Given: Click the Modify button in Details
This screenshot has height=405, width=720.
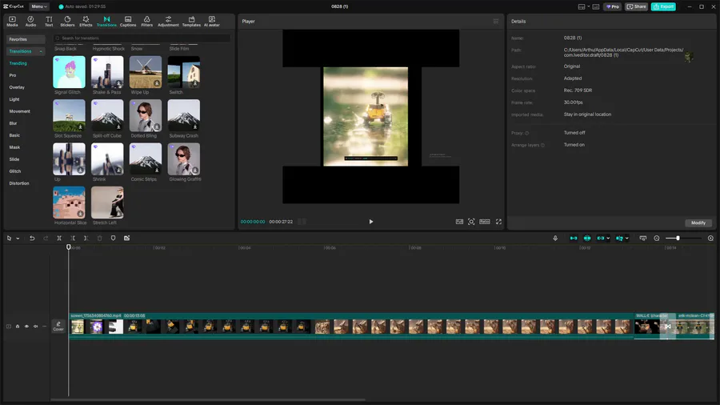Looking at the screenshot, I should [698, 223].
